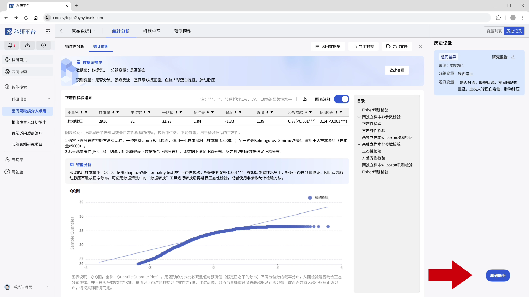Screen dimensions: 529x297
Task: Reload the page in browser
Action: tap(26, 18)
